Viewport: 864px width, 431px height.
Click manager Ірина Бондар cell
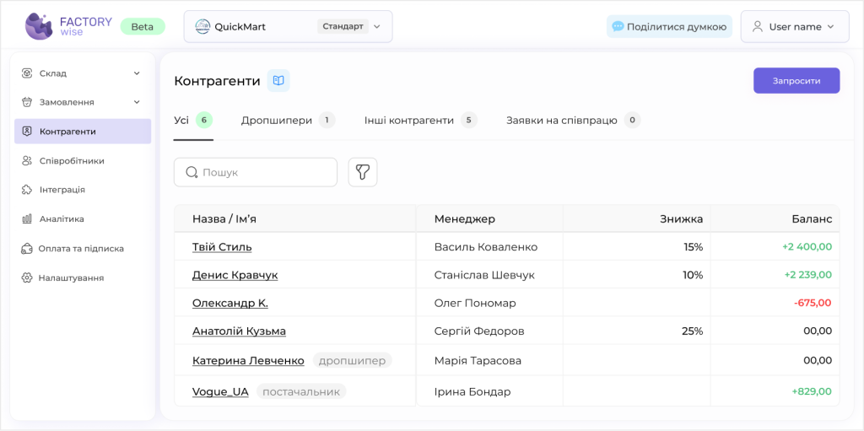pos(472,392)
